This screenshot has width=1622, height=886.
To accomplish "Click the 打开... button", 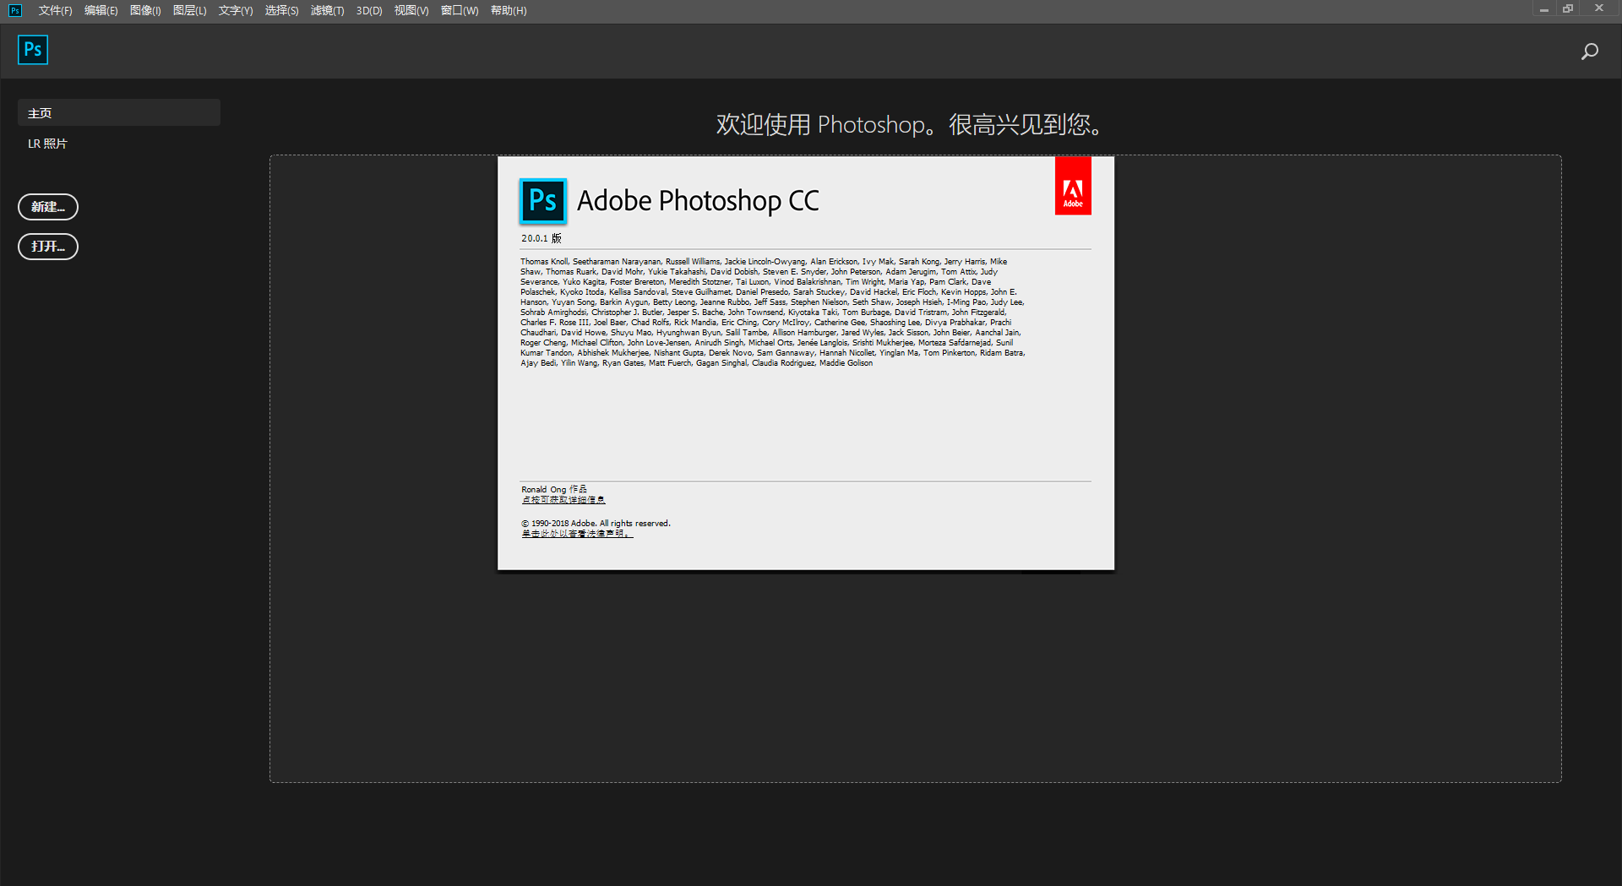I will (48, 247).
